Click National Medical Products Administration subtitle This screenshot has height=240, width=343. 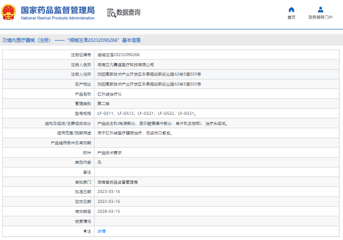pos(58,18)
